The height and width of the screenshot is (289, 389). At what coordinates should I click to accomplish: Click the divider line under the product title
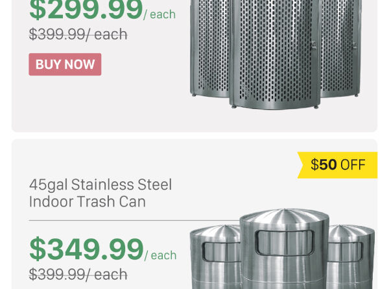click(110, 221)
